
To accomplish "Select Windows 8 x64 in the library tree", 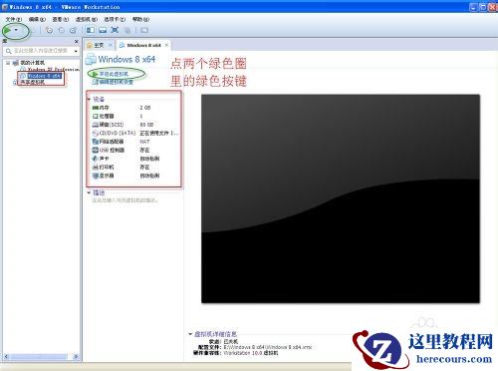I will [x=44, y=76].
